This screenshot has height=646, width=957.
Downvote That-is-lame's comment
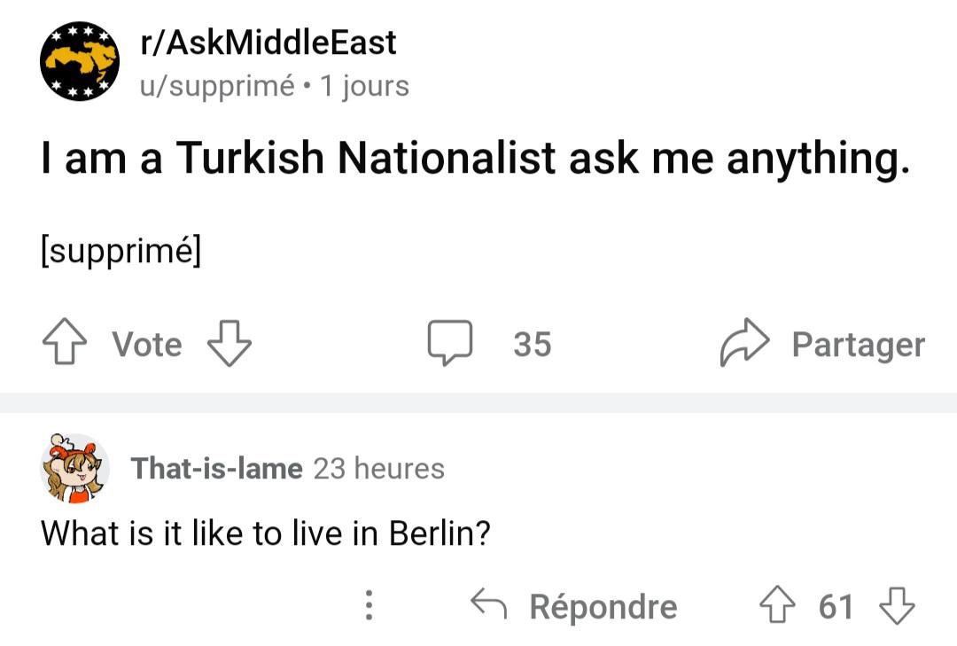click(896, 606)
